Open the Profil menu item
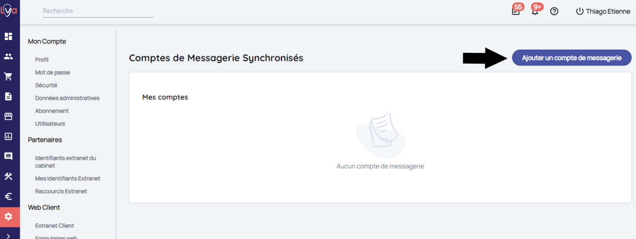The width and height of the screenshot is (636, 239). (x=42, y=60)
